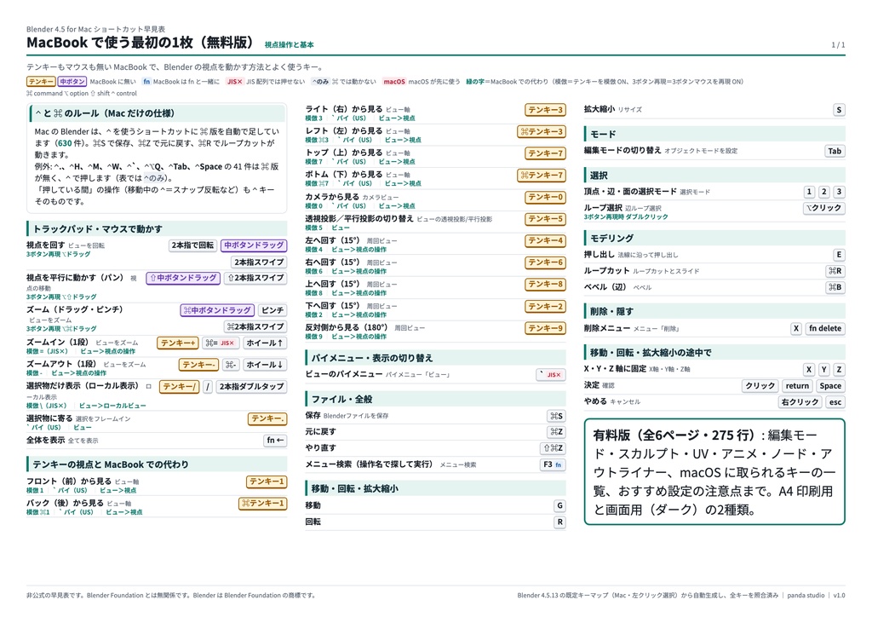Click the "テンキー8" keycap beside 上へ回す

click(546, 285)
